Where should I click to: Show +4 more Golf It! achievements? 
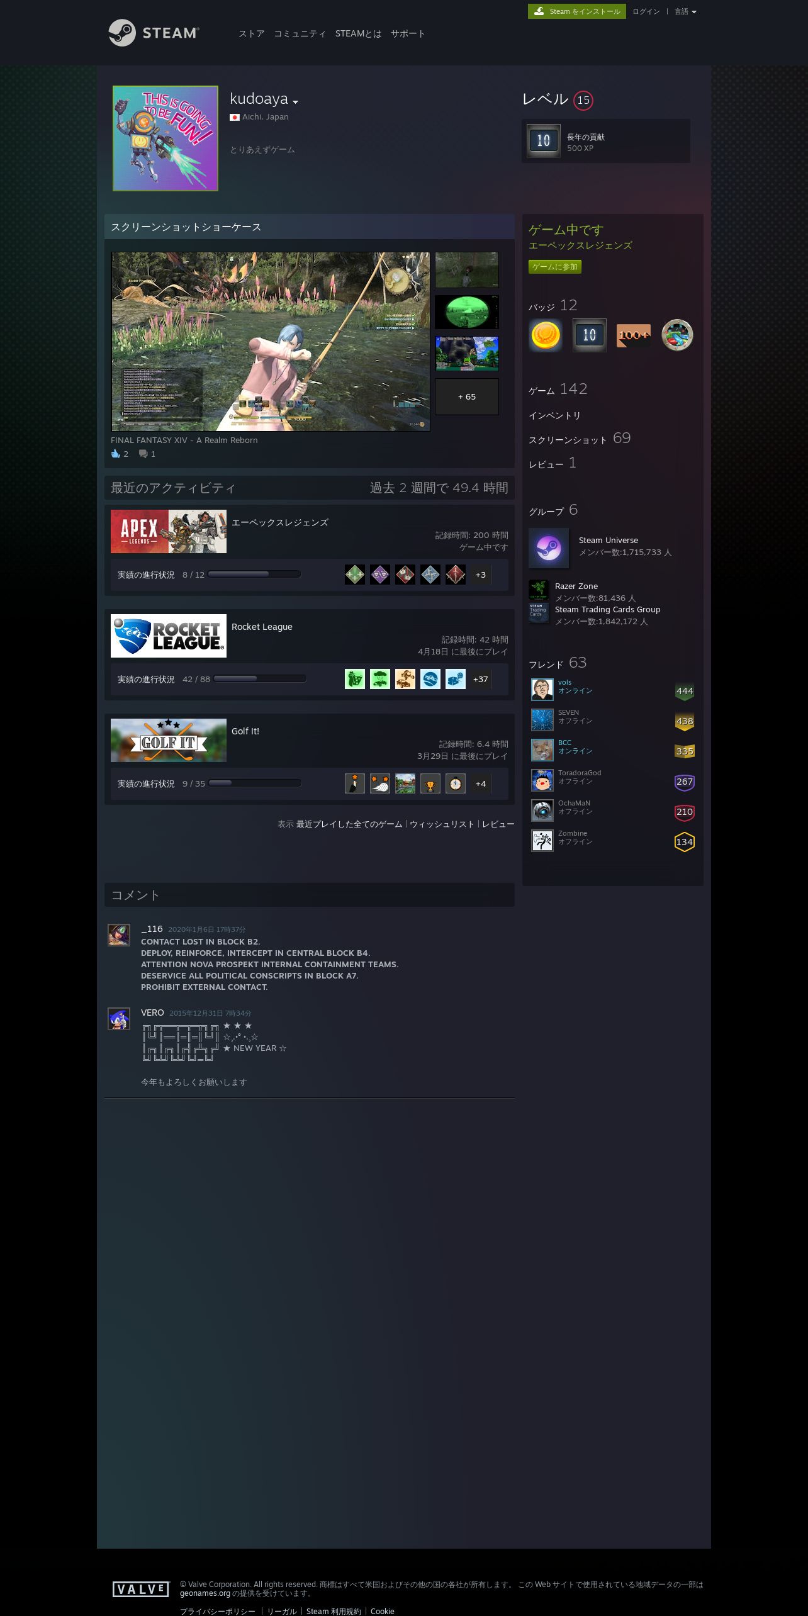[x=481, y=783]
